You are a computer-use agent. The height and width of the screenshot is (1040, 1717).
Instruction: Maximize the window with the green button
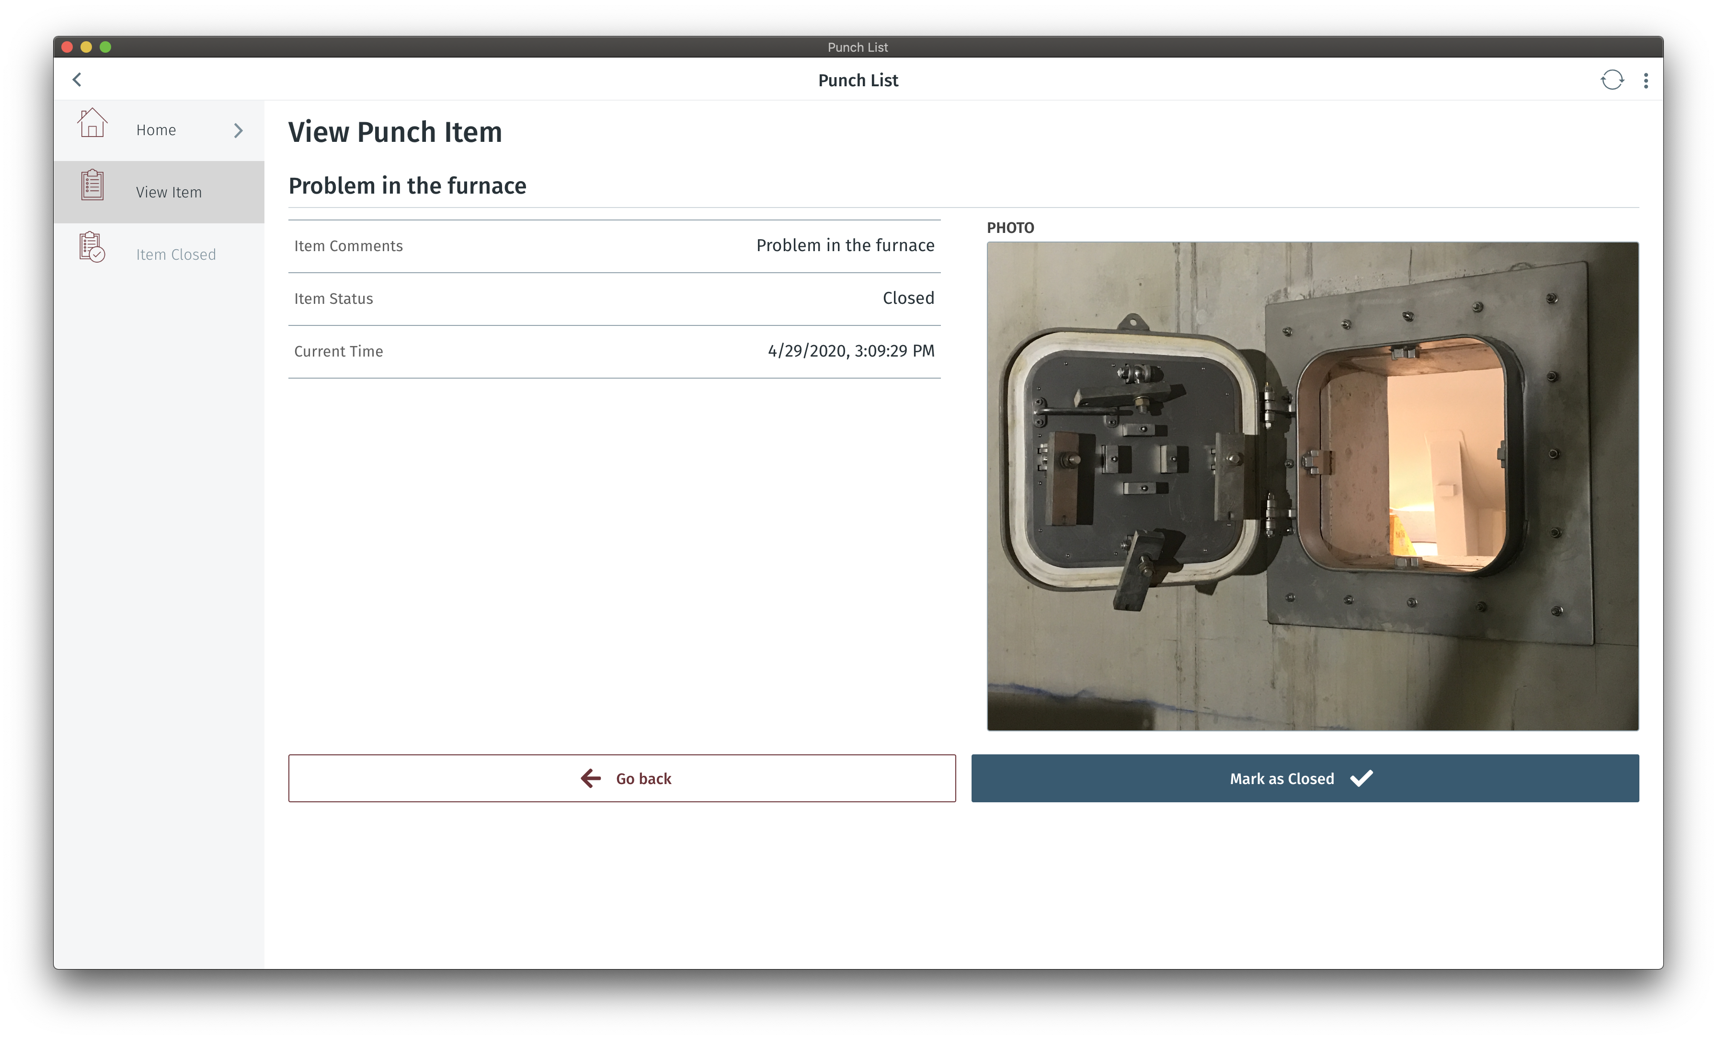pos(105,46)
